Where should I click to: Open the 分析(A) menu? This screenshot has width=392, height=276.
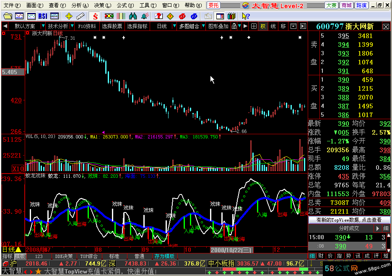[x=80, y=5]
